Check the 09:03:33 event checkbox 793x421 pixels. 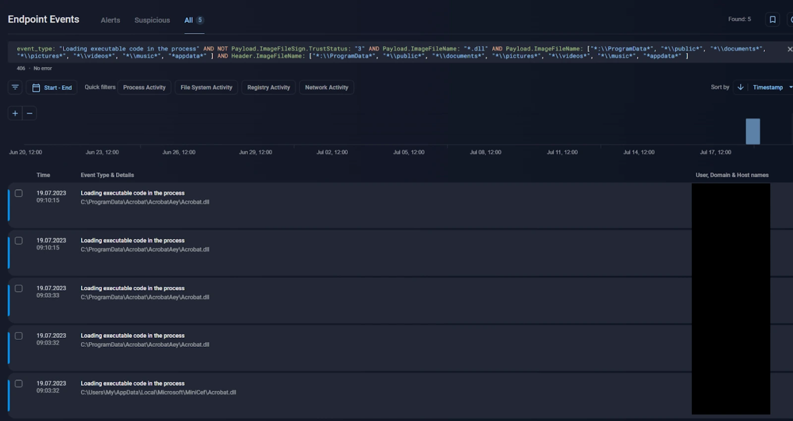click(x=19, y=288)
